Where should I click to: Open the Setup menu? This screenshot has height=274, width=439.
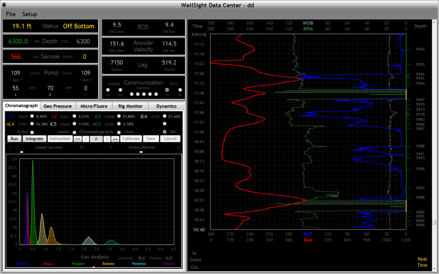tap(29, 14)
